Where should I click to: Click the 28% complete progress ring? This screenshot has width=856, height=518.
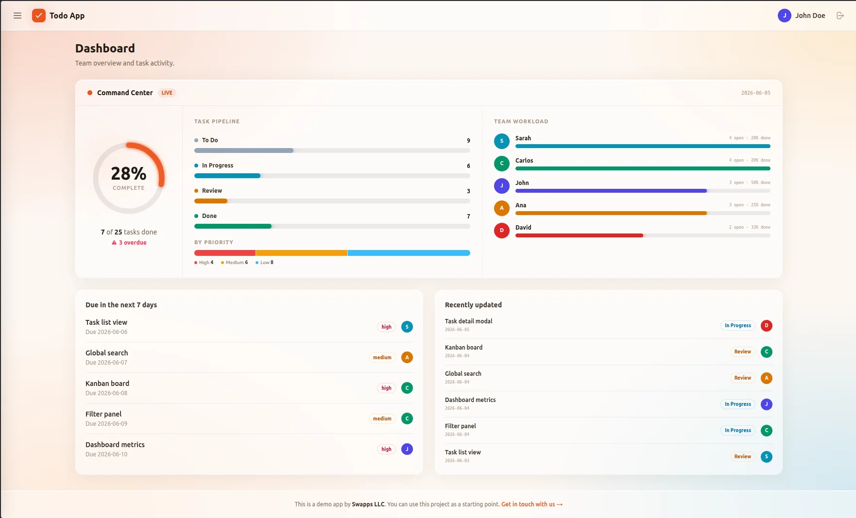click(129, 178)
